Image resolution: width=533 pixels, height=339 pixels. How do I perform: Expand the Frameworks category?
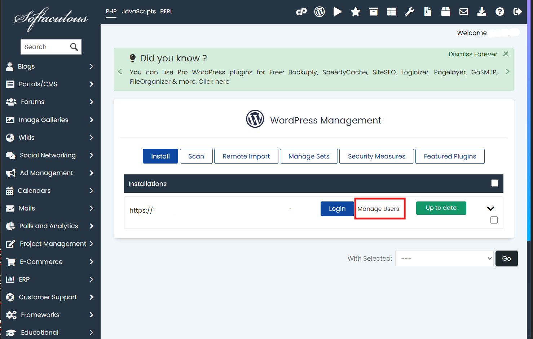click(91, 315)
